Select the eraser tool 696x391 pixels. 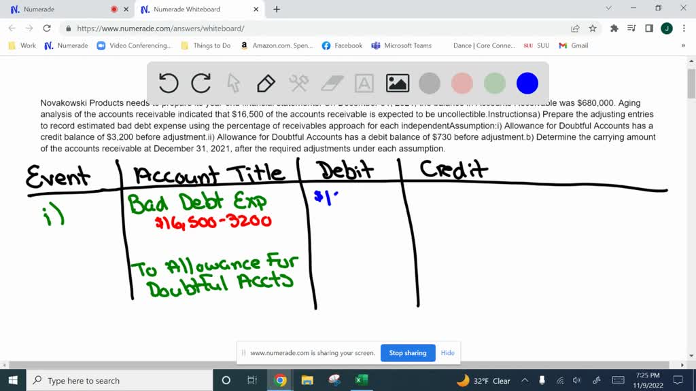[330, 82]
